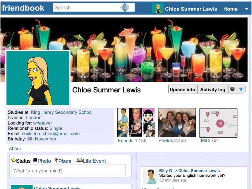Open the About tab
The width and height of the screenshot is (252, 189).
pyautogui.click(x=15, y=149)
